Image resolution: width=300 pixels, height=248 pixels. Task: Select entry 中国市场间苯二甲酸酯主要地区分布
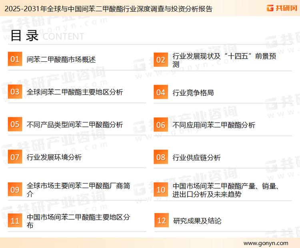tap(78, 221)
